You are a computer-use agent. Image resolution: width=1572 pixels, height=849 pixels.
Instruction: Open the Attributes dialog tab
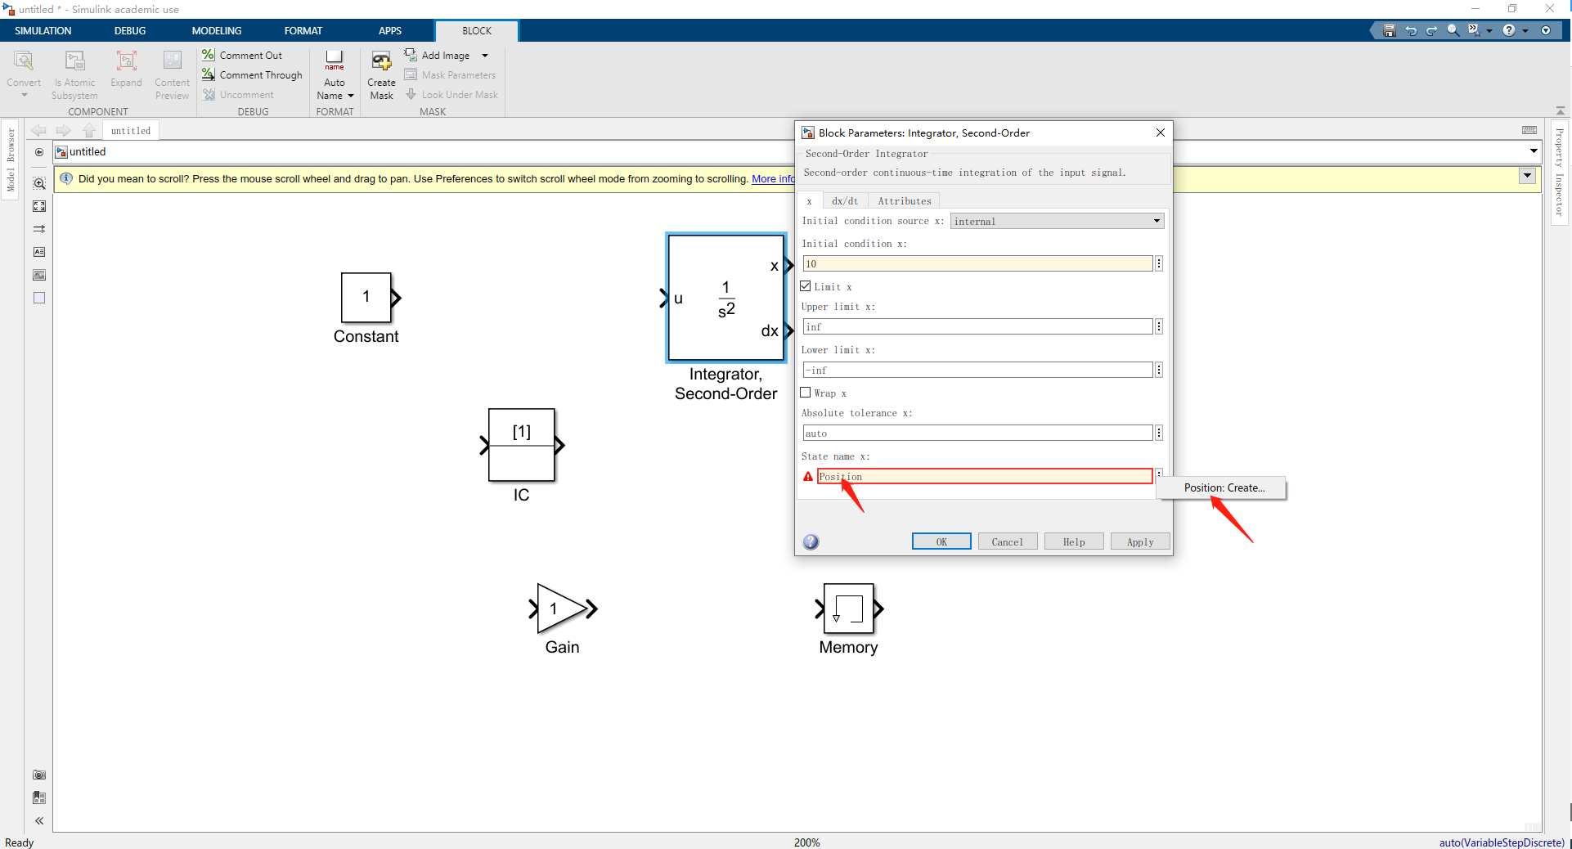(x=905, y=200)
